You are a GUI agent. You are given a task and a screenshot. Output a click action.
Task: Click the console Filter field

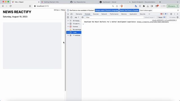114,17
